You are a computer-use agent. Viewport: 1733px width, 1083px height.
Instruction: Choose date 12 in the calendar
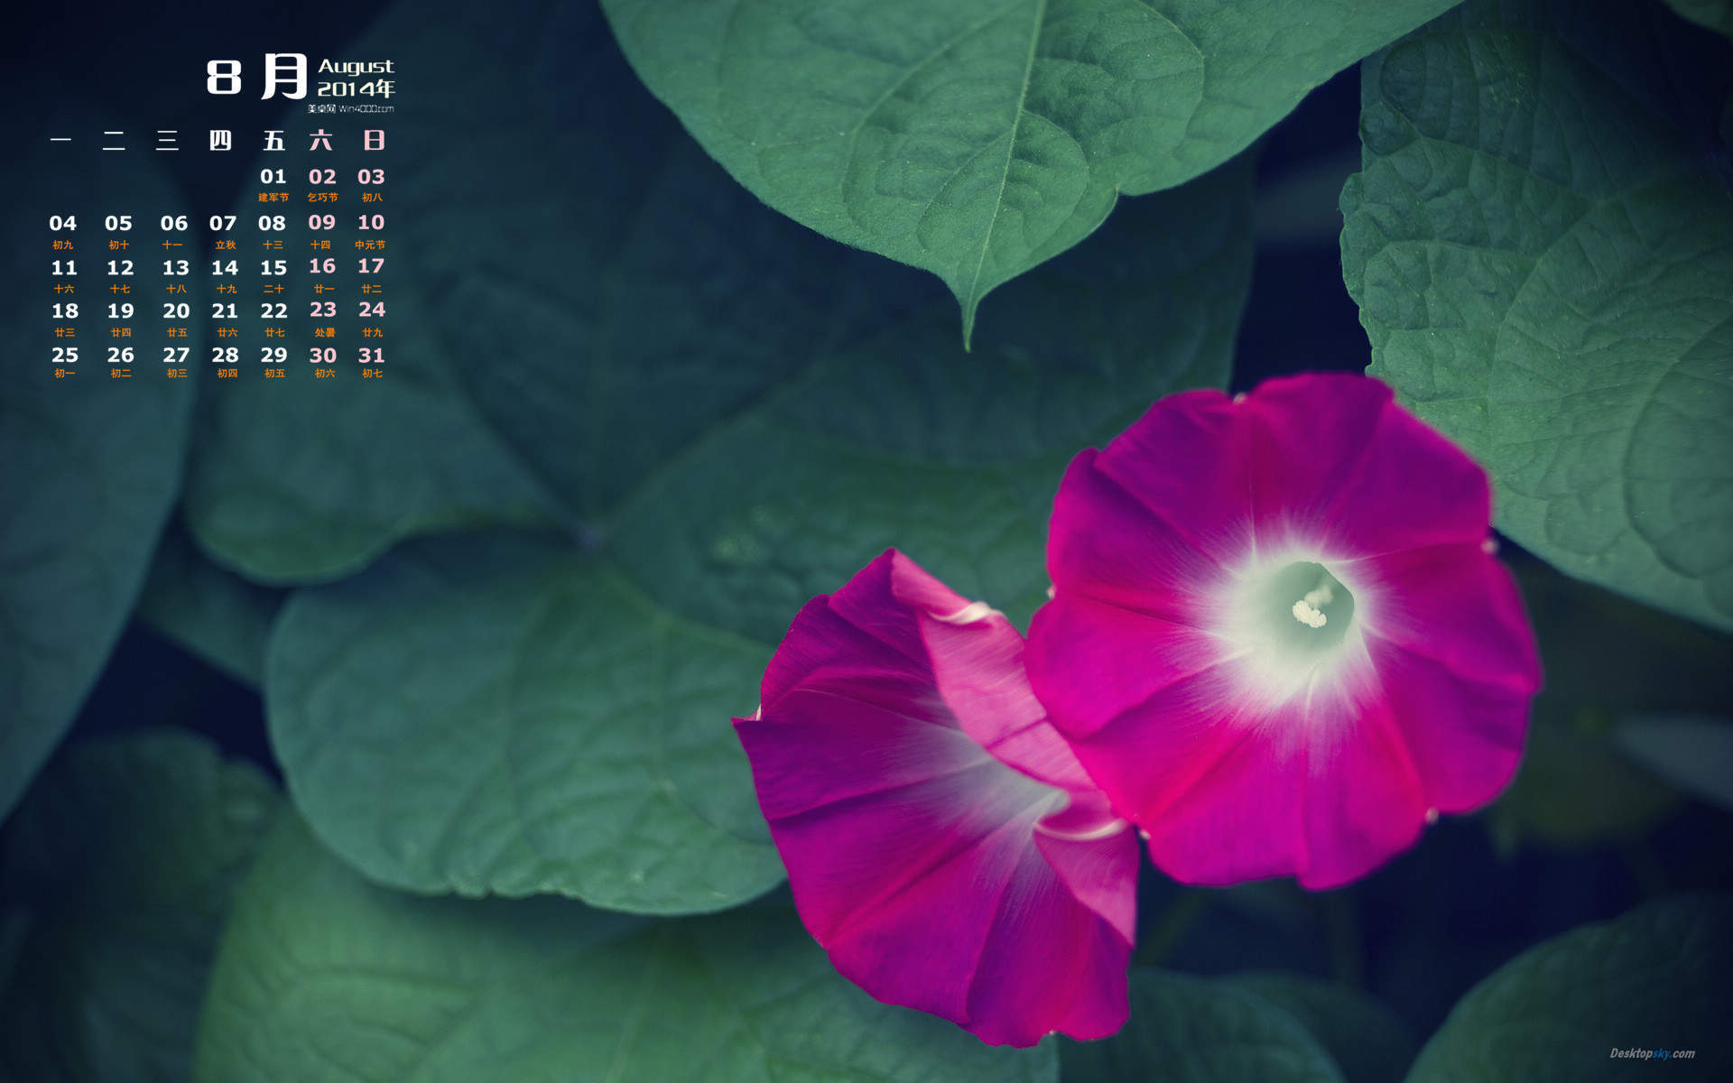click(x=120, y=268)
